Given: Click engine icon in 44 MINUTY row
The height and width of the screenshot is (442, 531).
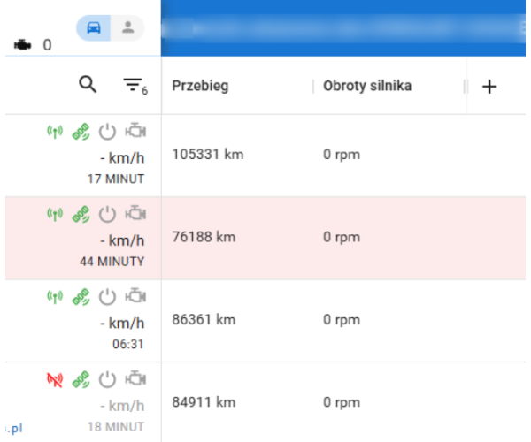Looking at the screenshot, I should pyautogui.click(x=135, y=213).
